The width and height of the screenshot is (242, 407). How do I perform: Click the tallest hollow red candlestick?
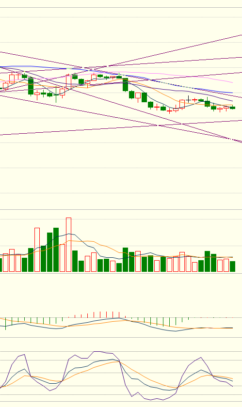point(68,82)
